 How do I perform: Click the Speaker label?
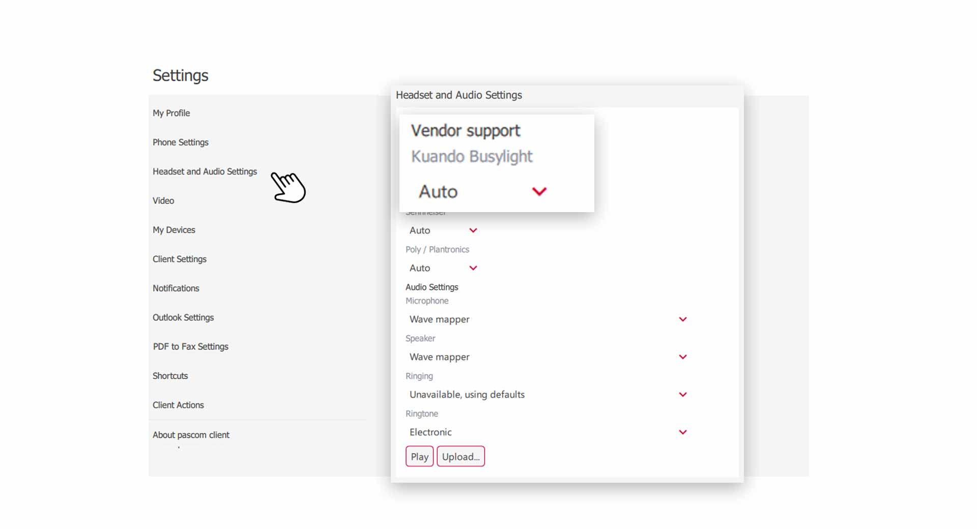420,339
